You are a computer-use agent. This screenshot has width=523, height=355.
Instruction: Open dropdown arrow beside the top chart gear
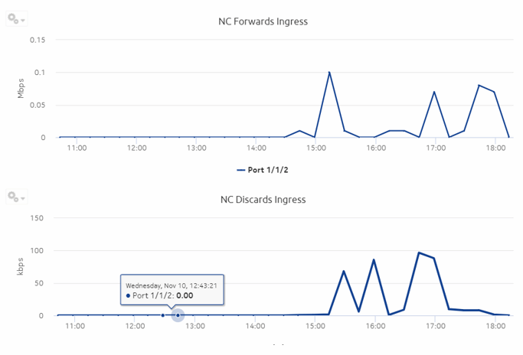(x=23, y=20)
